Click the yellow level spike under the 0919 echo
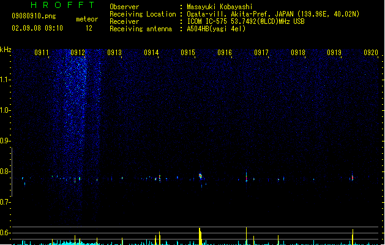 [x=353, y=237]
